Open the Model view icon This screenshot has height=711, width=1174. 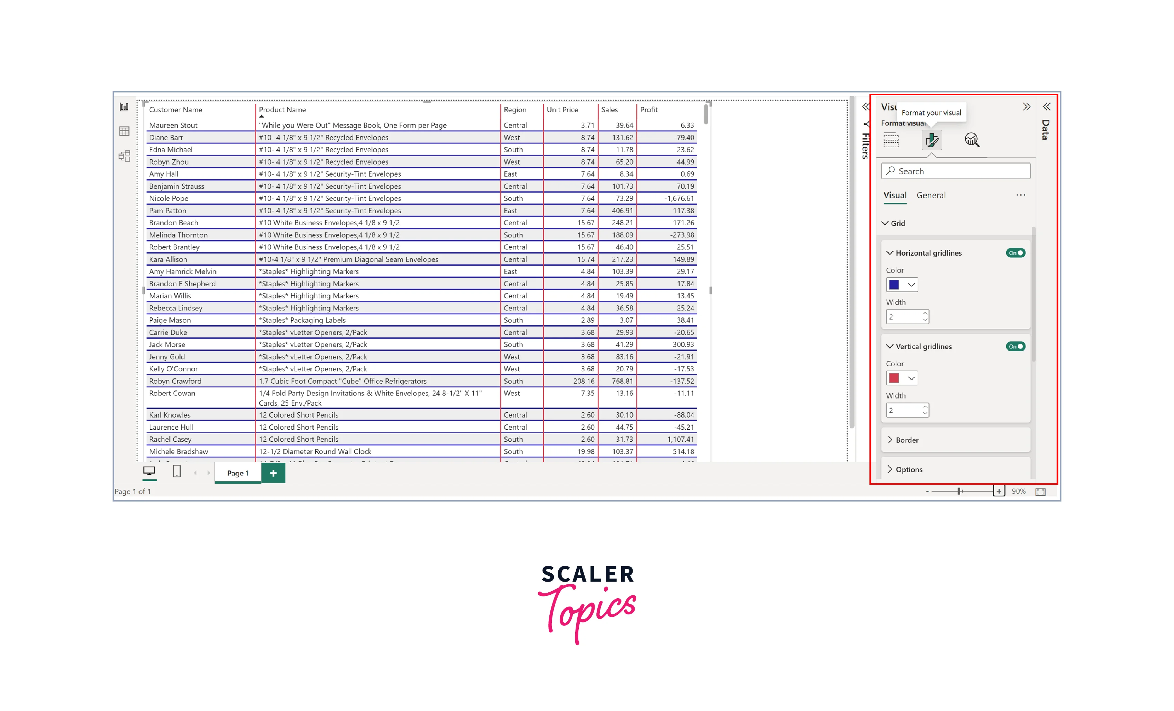click(x=124, y=156)
